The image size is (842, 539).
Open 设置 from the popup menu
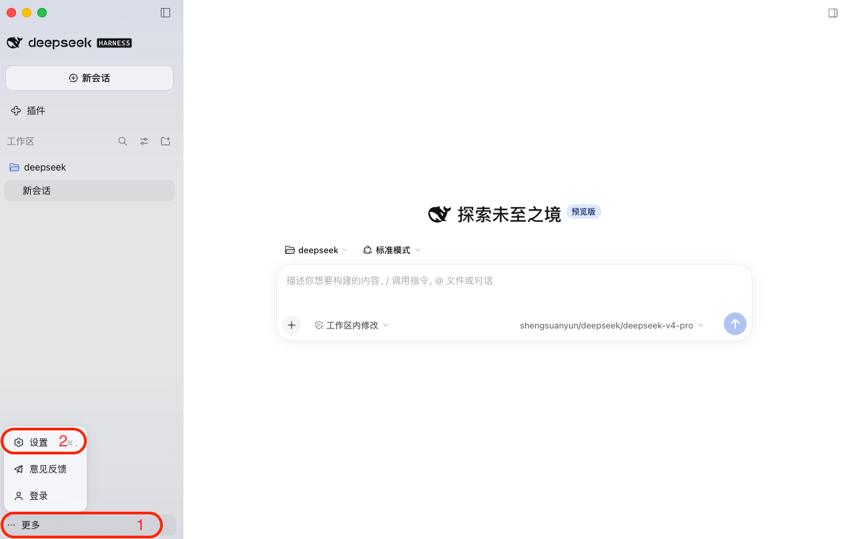click(x=45, y=442)
